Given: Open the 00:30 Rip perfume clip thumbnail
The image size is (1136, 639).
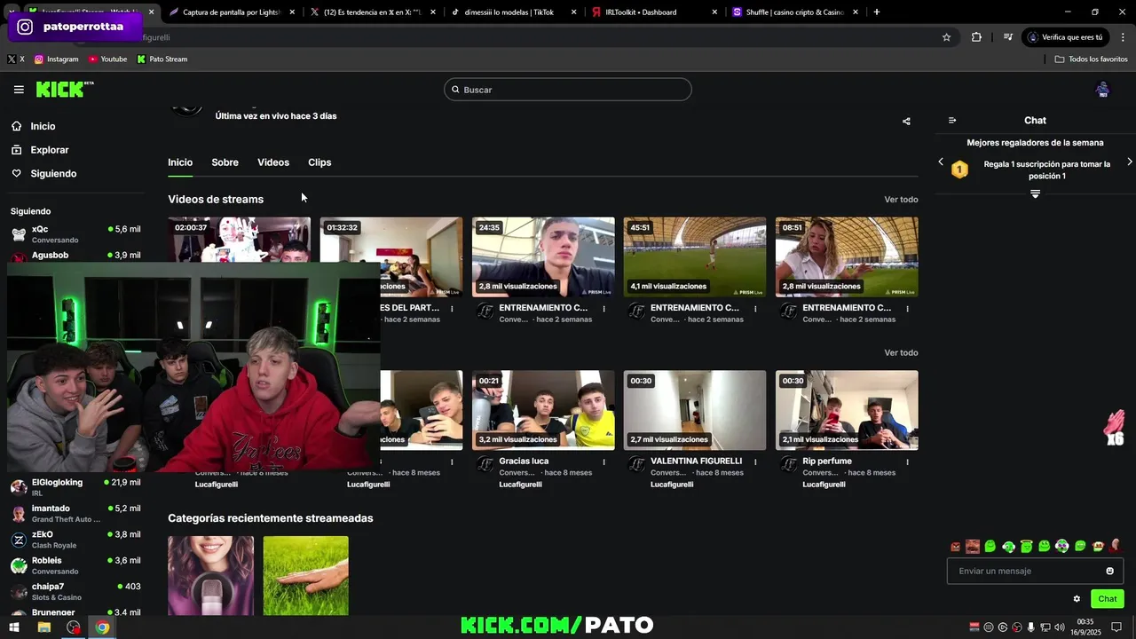Looking at the screenshot, I should click(x=847, y=410).
